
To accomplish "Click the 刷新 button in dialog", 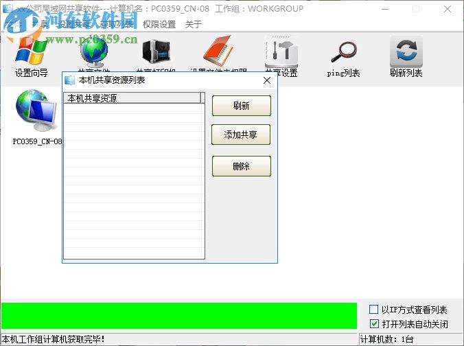I will click(x=241, y=106).
